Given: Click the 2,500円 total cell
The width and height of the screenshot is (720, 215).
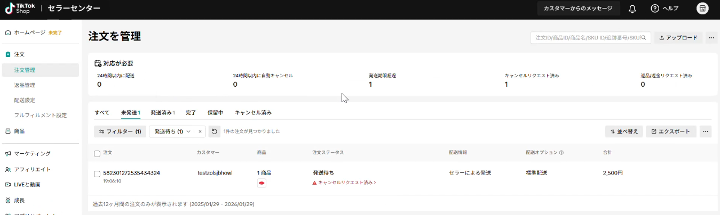Looking at the screenshot, I should point(613,173).
